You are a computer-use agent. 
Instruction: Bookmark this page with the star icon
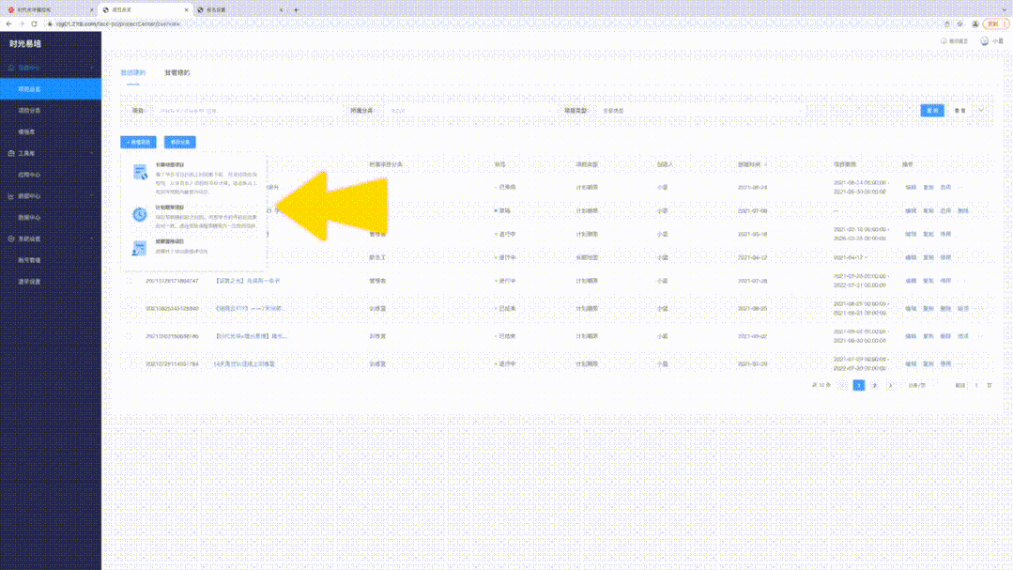(960, 23)
